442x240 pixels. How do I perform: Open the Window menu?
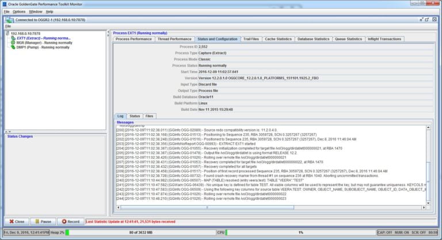click(36, 11)
